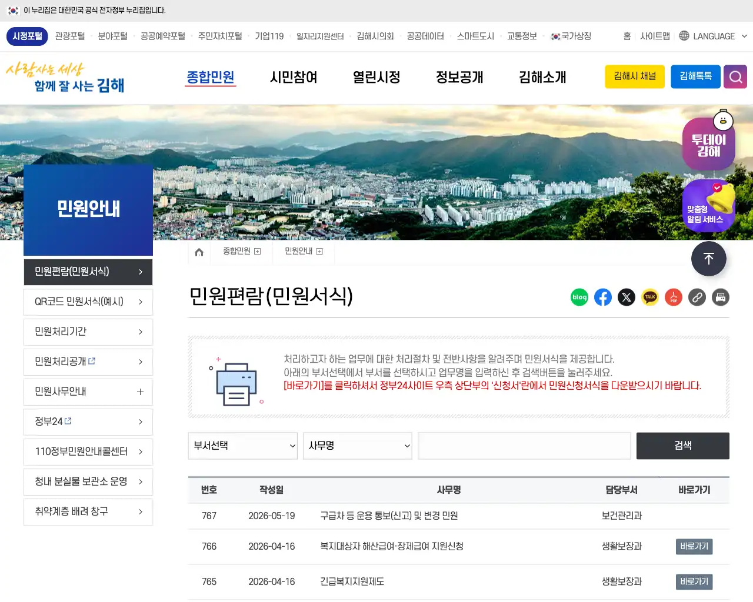This screenshot has height=602, width=753.
Task: Share page on Facebook icon
Action: (603, 297)
